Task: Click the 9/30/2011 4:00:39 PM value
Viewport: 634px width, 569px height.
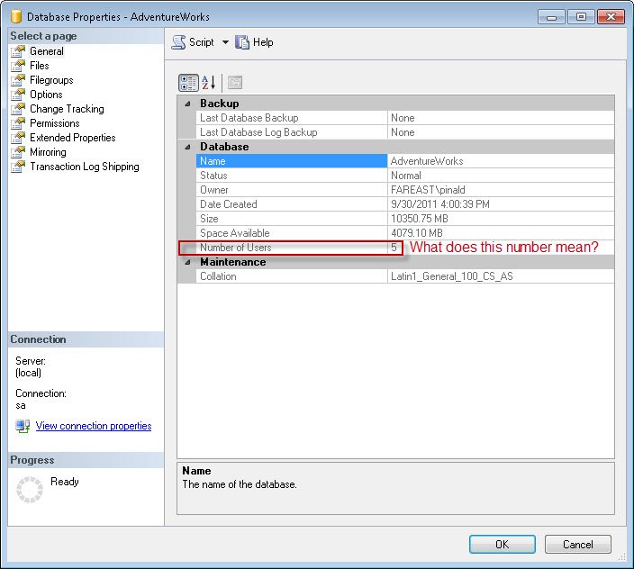Action: (x=439, y=204)
